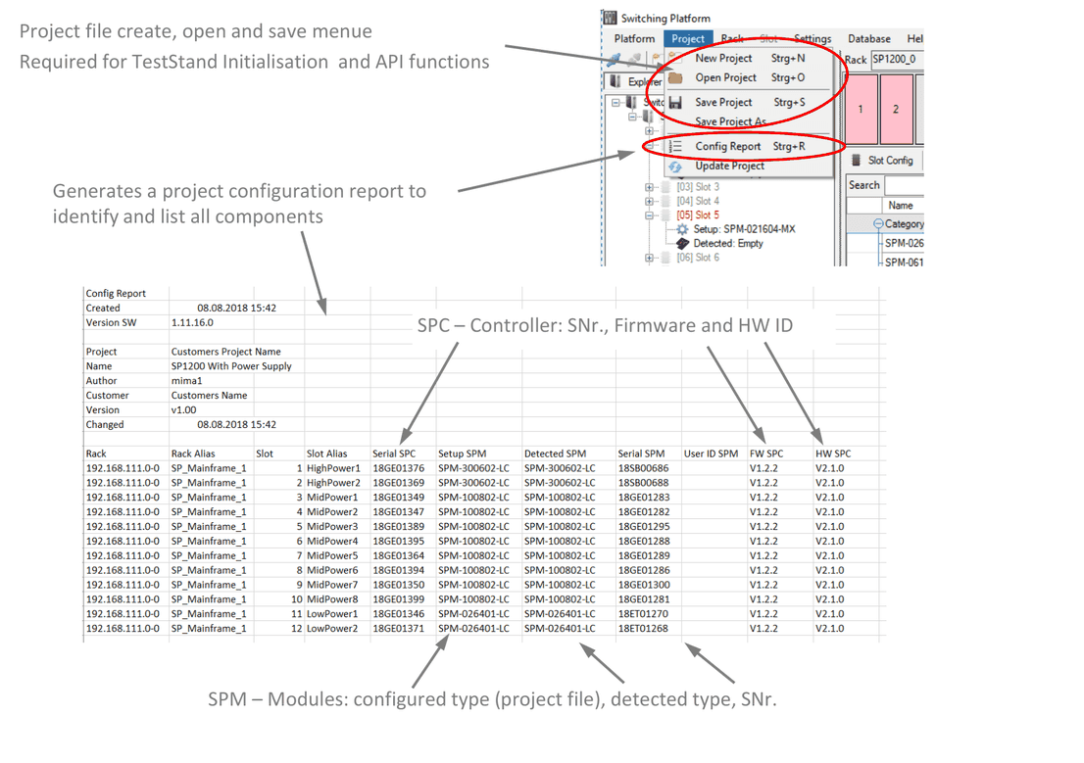Click the Config Report title cell
The width and height of the screenshot is (1084, 763).
116,293
